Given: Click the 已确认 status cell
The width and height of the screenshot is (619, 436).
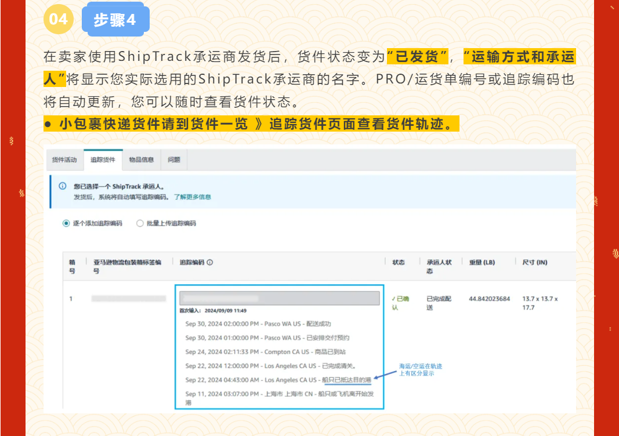Looking at the screenshot, I should coord(400,303).
